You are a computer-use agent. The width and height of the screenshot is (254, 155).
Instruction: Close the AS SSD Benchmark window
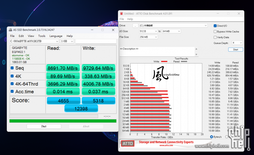tap(113, 30)
